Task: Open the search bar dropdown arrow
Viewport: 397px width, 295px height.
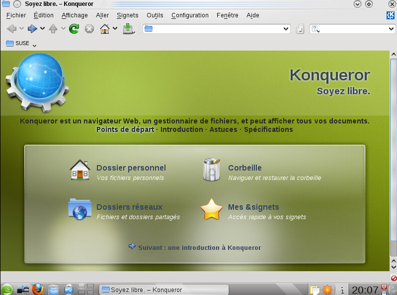Action: pos(391,29)
